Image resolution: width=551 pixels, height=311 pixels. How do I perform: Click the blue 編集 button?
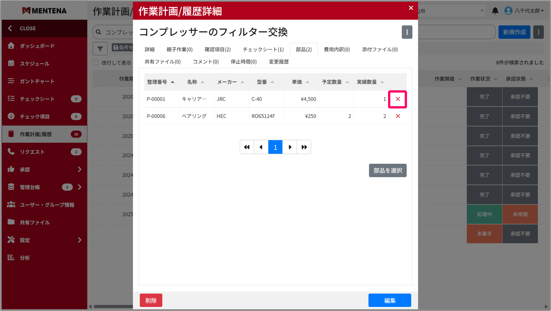pyautogui.click(x=389, y=300)
